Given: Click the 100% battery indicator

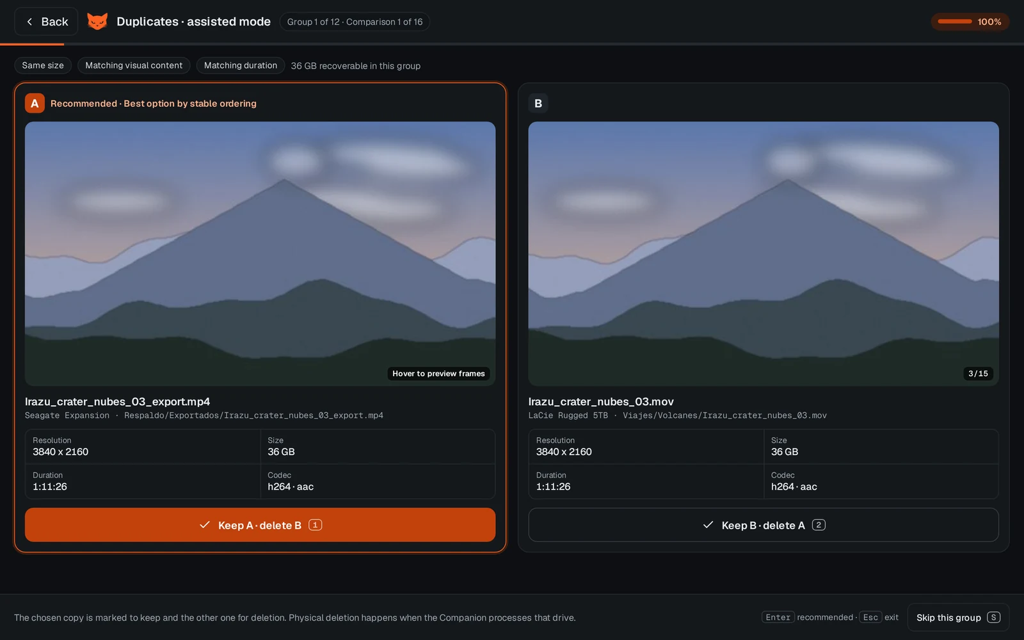Looking at the screenshot, I should pyautogui.click(x=970, y=22).
